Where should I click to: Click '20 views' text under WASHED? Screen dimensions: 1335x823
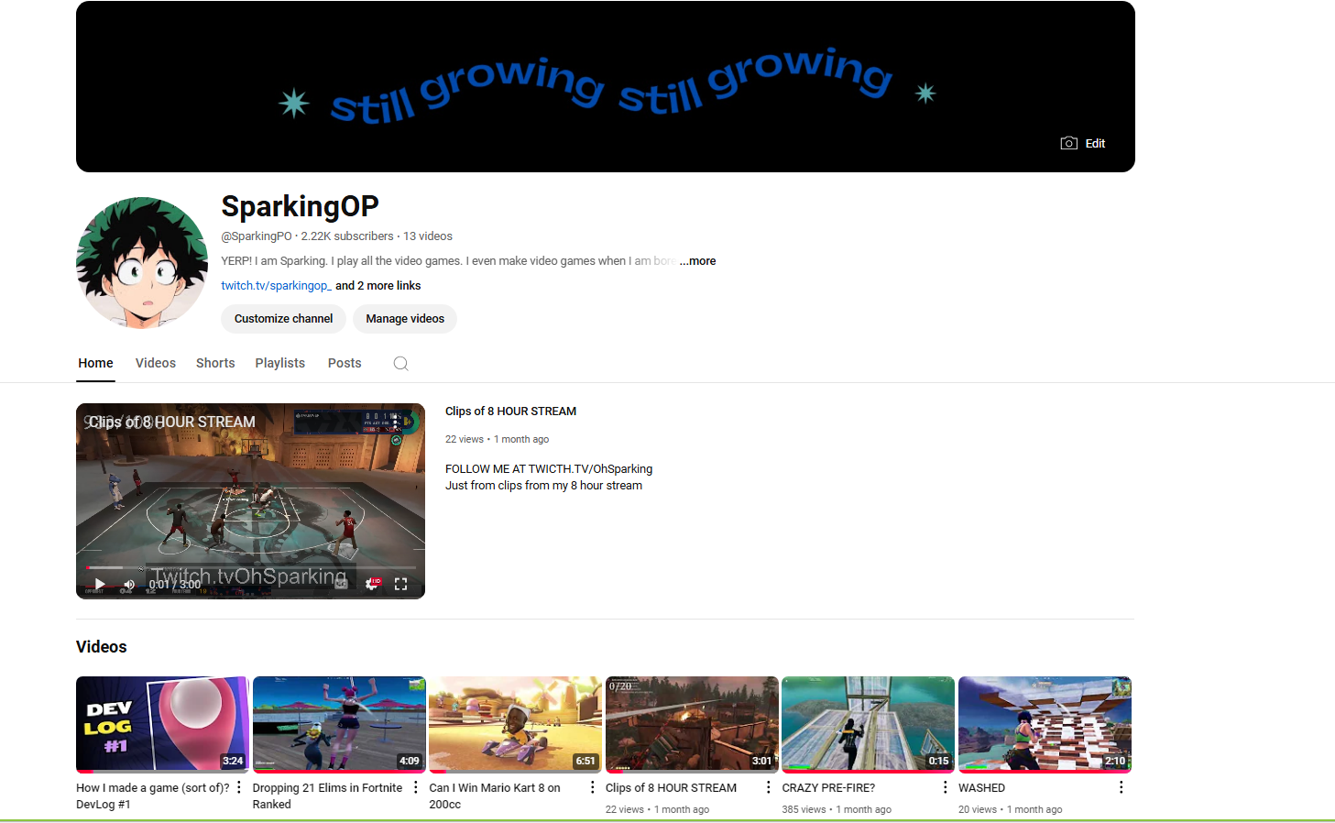click(978, 810)
